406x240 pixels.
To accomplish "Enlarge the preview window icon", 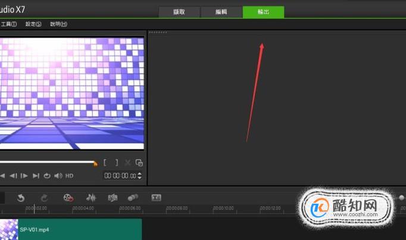I will pos(139,163).
